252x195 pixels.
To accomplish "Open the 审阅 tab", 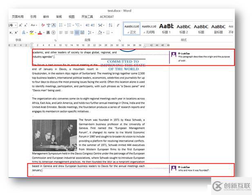I will point(59,17).
